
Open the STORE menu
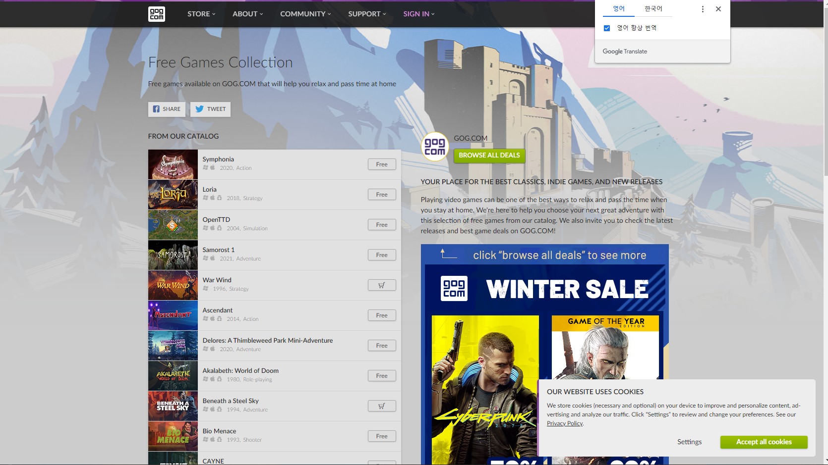coord(201,14)
